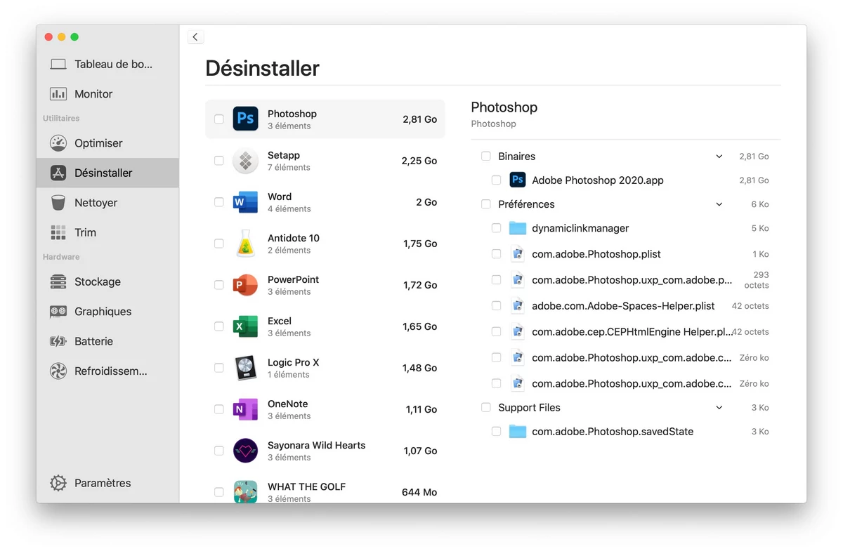Open the Monitor section
This screenshot has width=843, height=551.
click(x=107, y=93)
